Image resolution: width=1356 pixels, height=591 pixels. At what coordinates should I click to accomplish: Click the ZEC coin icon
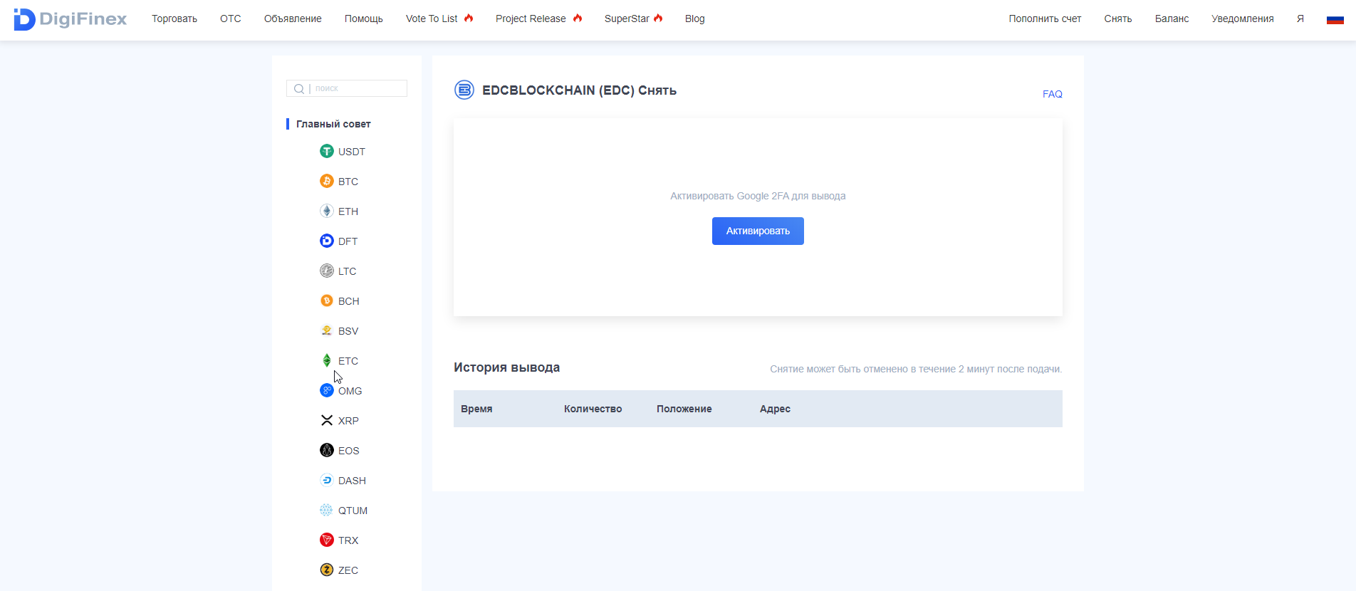tap(327, 570)
